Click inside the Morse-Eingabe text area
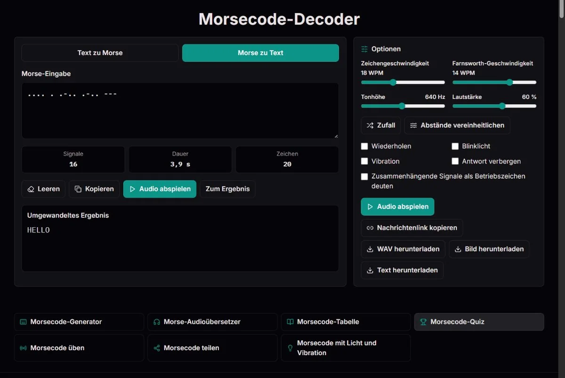 pos(180,111)
